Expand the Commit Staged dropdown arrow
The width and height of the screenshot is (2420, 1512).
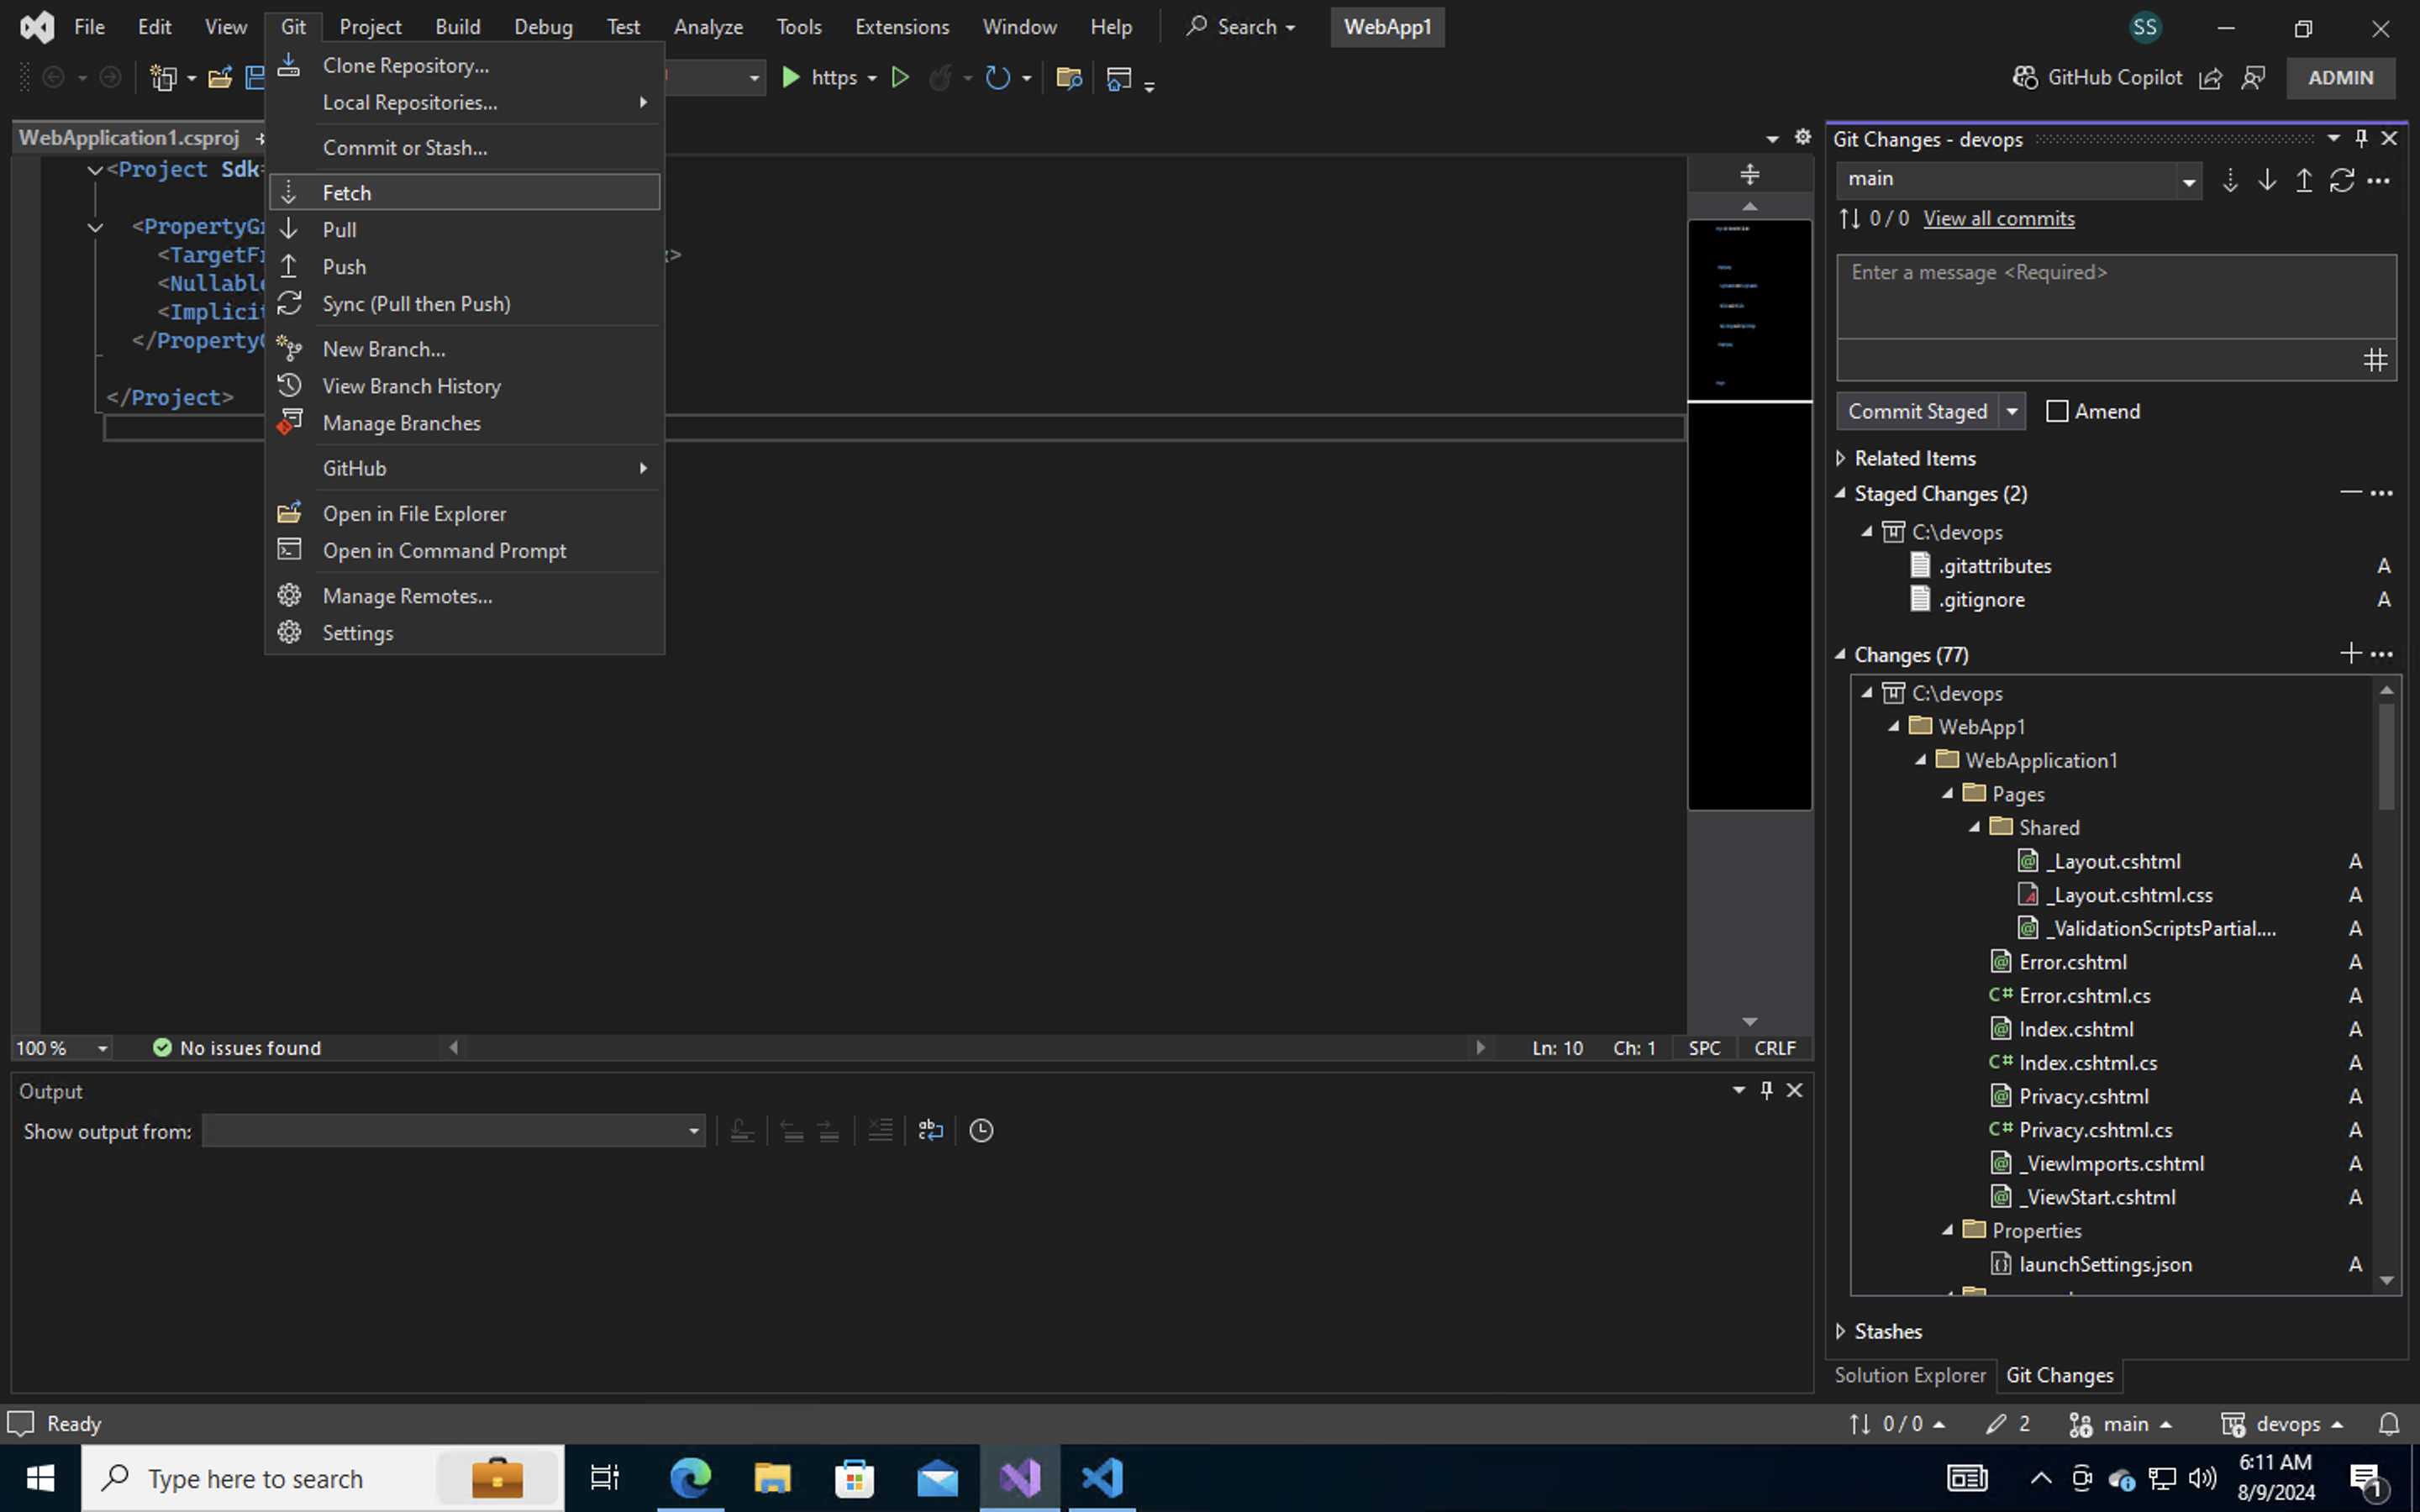(x=2012, y=411)
